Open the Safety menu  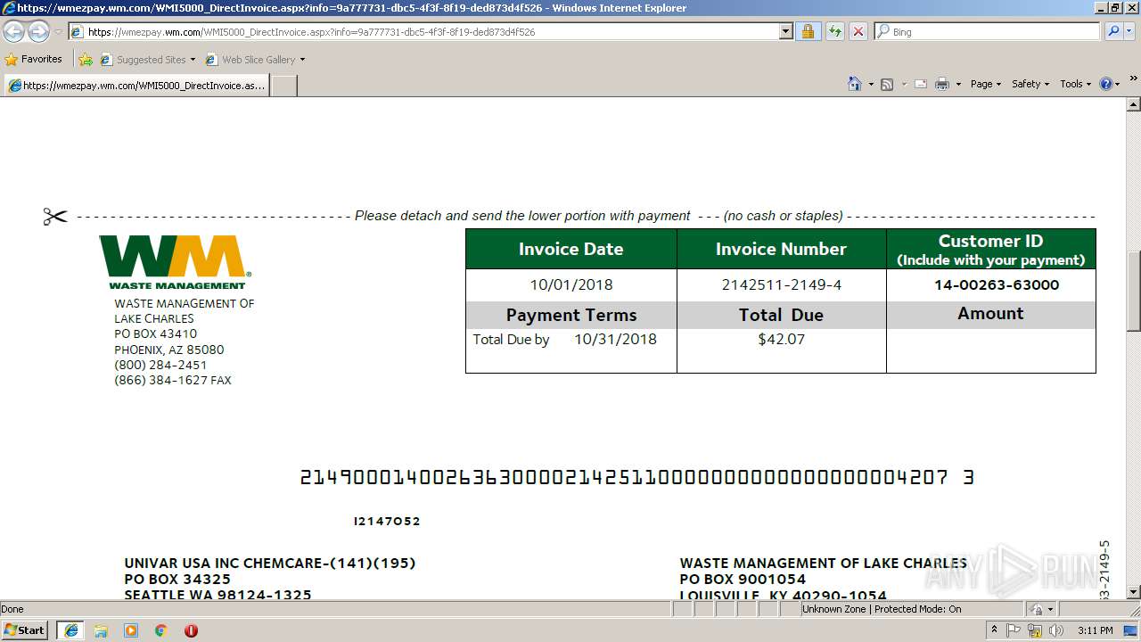click(x=1030, y=84)
